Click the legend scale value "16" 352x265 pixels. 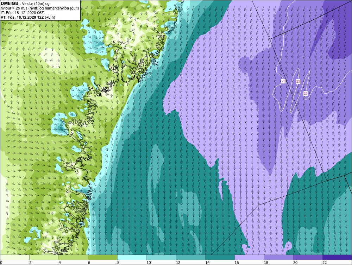(237, 263)
